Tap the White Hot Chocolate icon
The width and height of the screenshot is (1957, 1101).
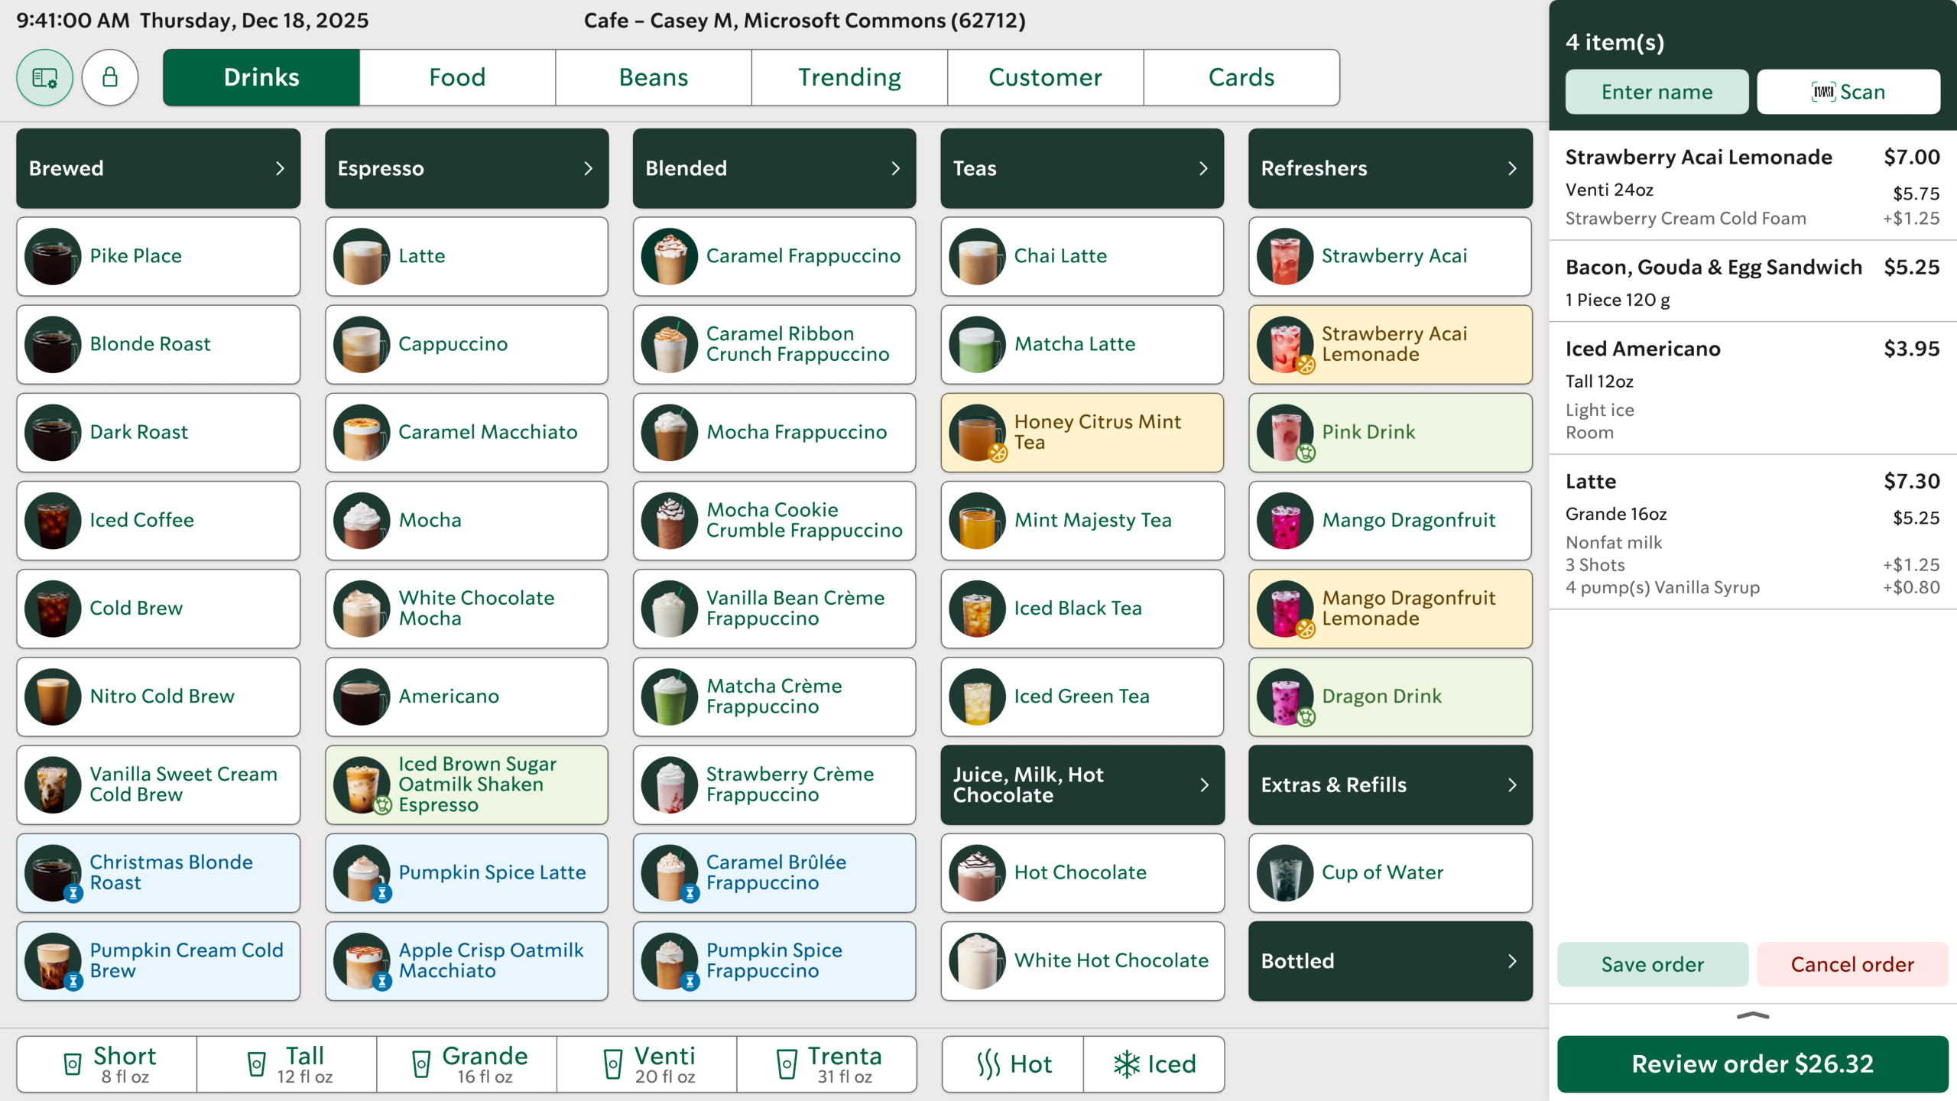977,961
